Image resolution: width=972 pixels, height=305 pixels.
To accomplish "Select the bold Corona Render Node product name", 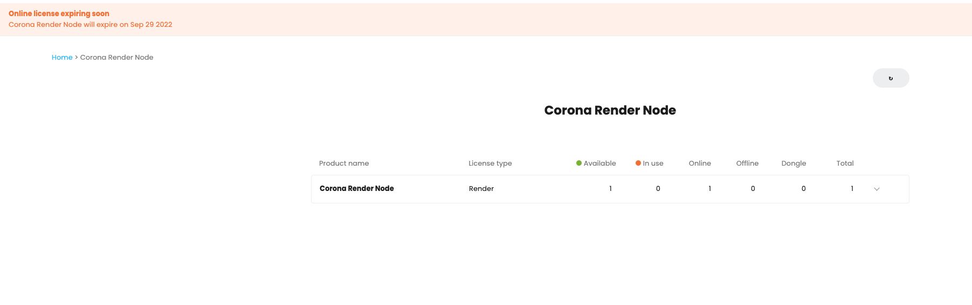I will coord(356,188).
